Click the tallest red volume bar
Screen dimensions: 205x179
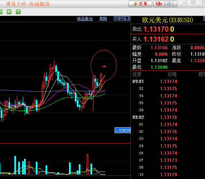point(88,164)
